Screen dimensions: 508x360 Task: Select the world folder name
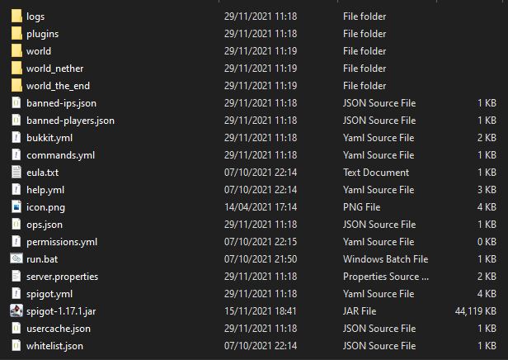click(x=39, y=51)
